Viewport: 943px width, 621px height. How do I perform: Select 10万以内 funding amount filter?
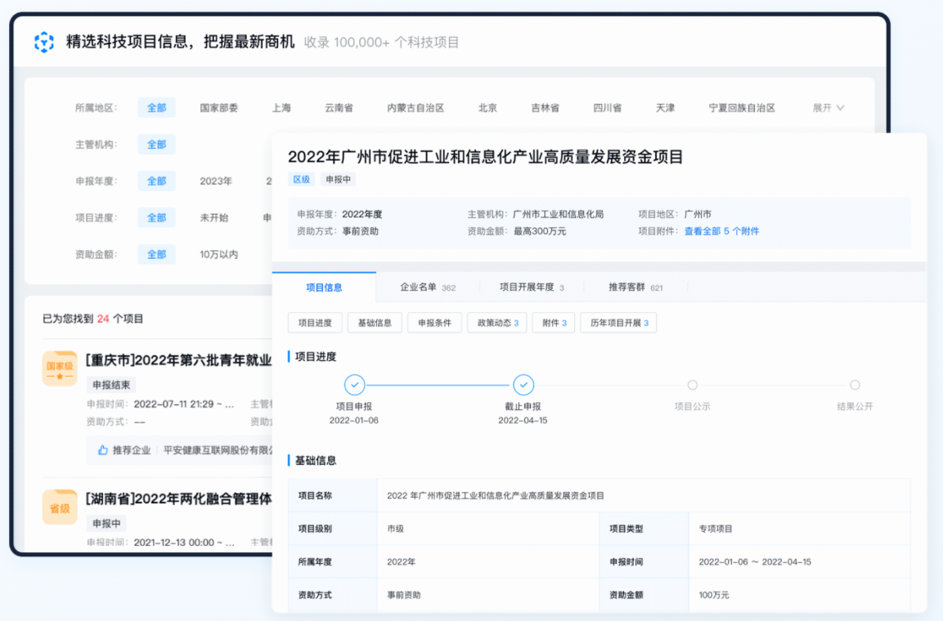pos(218,254)
